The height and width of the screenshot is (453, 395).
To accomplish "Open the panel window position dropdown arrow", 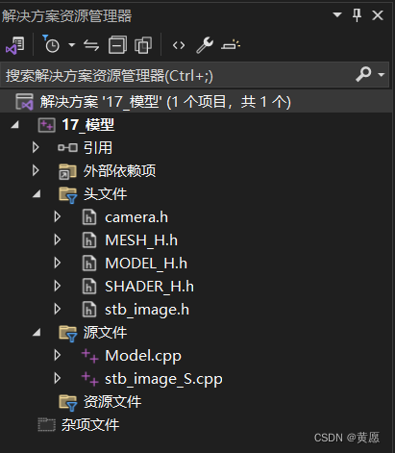I will coord(337,14).
